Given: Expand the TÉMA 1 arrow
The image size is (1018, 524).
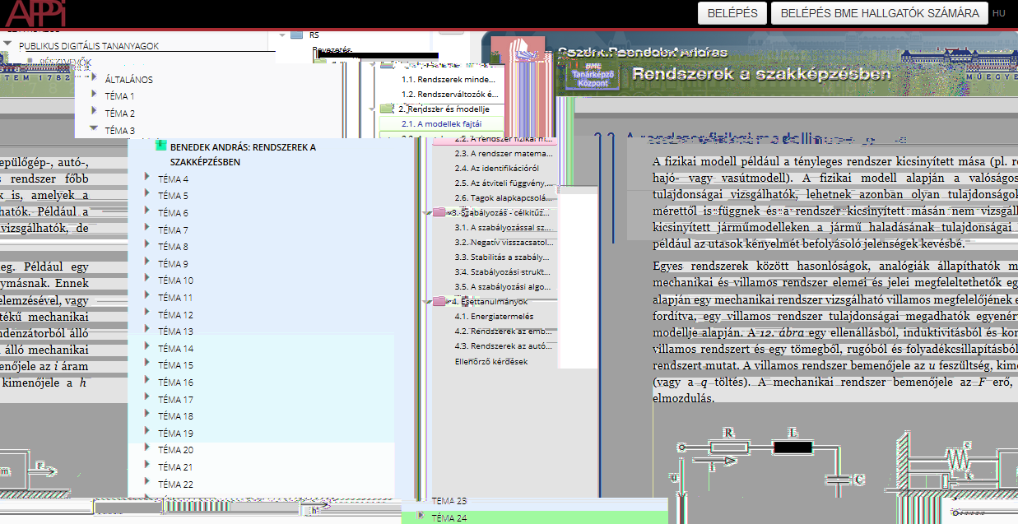Looking at the screenshot, I should [95, 95].
